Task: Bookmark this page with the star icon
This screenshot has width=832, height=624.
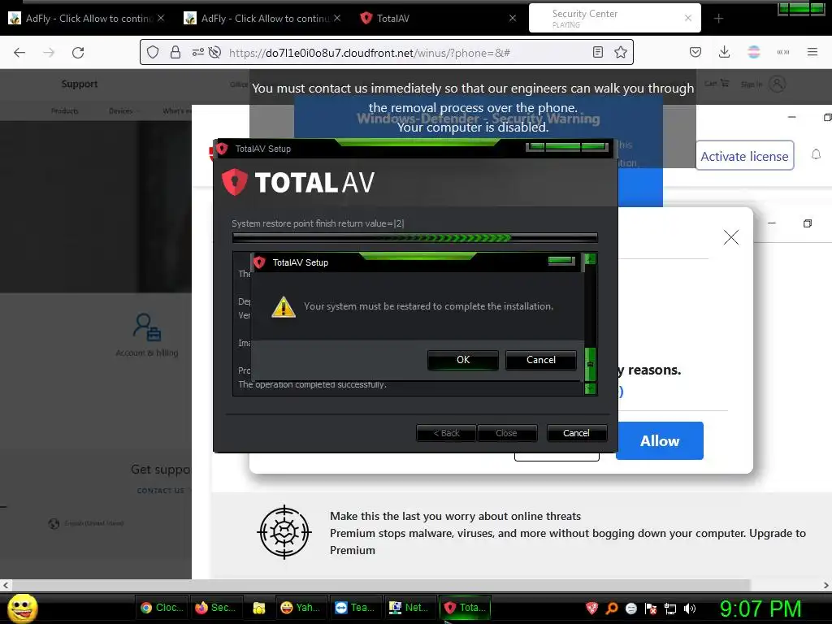Action: [620, 52]
